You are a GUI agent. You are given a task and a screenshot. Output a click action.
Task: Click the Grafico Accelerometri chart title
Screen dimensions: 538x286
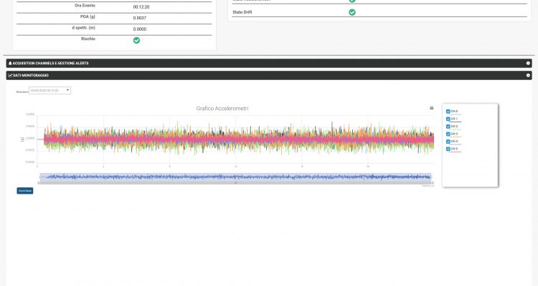click(x=222, y=109)
